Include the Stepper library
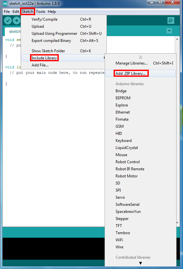The width and height of the screenshot is (183, 269). (140, 219)
